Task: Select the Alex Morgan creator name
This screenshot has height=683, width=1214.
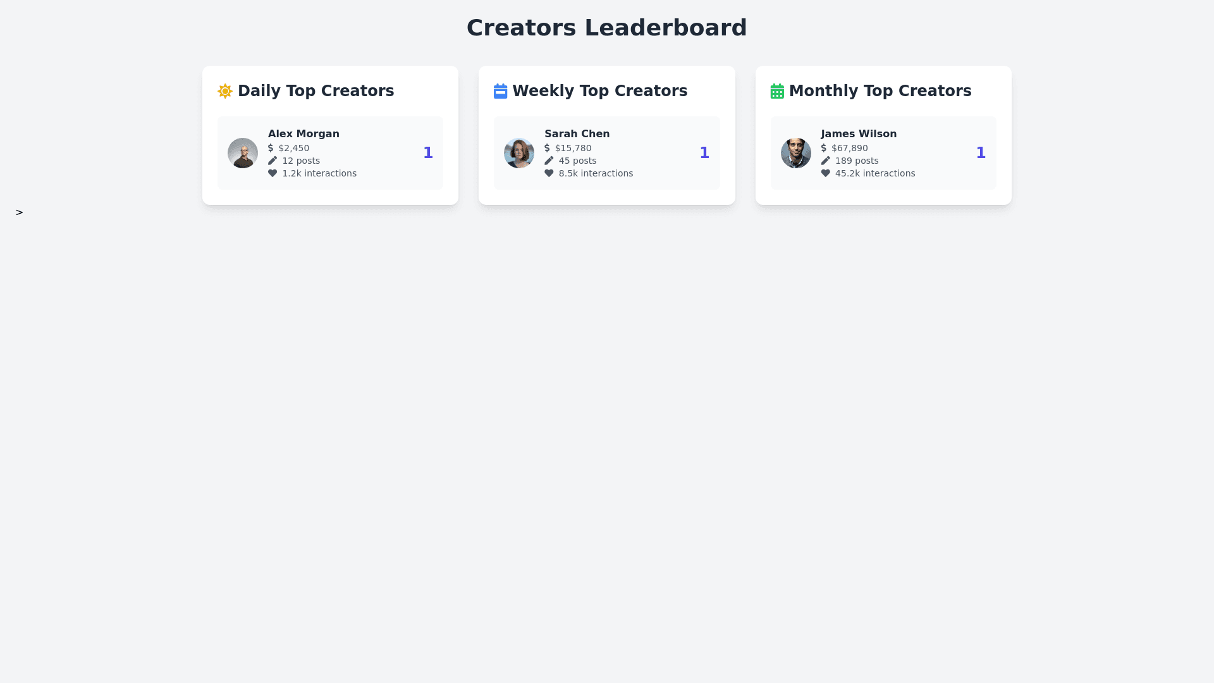Action: click(x=303, y=134)
